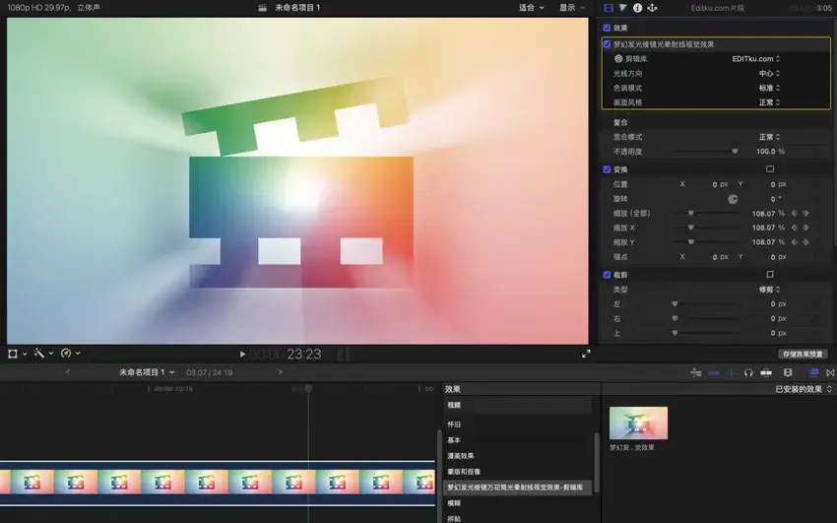Toggle the 裁剪 crop checkbox

coord(608,275)
